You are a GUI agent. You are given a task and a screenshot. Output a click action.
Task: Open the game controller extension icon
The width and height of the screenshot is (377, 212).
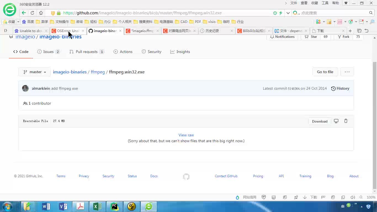pos(361,22)
